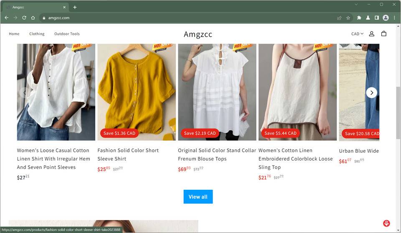This screenshot has height=233, width=401.
Task: Click the Save $1.36 CAD badge
Action: [119, 133]
